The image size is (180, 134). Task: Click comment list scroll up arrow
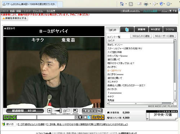tap(175, 40)
